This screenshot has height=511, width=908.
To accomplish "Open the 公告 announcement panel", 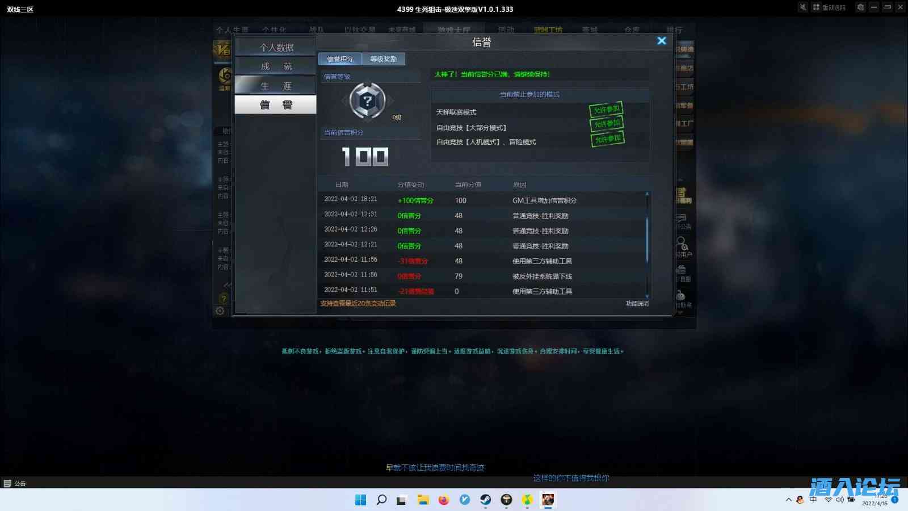I will [15, 483].
